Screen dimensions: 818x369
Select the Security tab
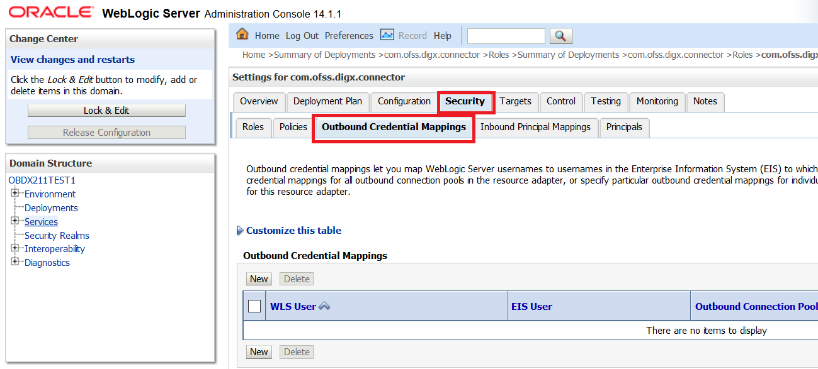click(x=465, y=101)
